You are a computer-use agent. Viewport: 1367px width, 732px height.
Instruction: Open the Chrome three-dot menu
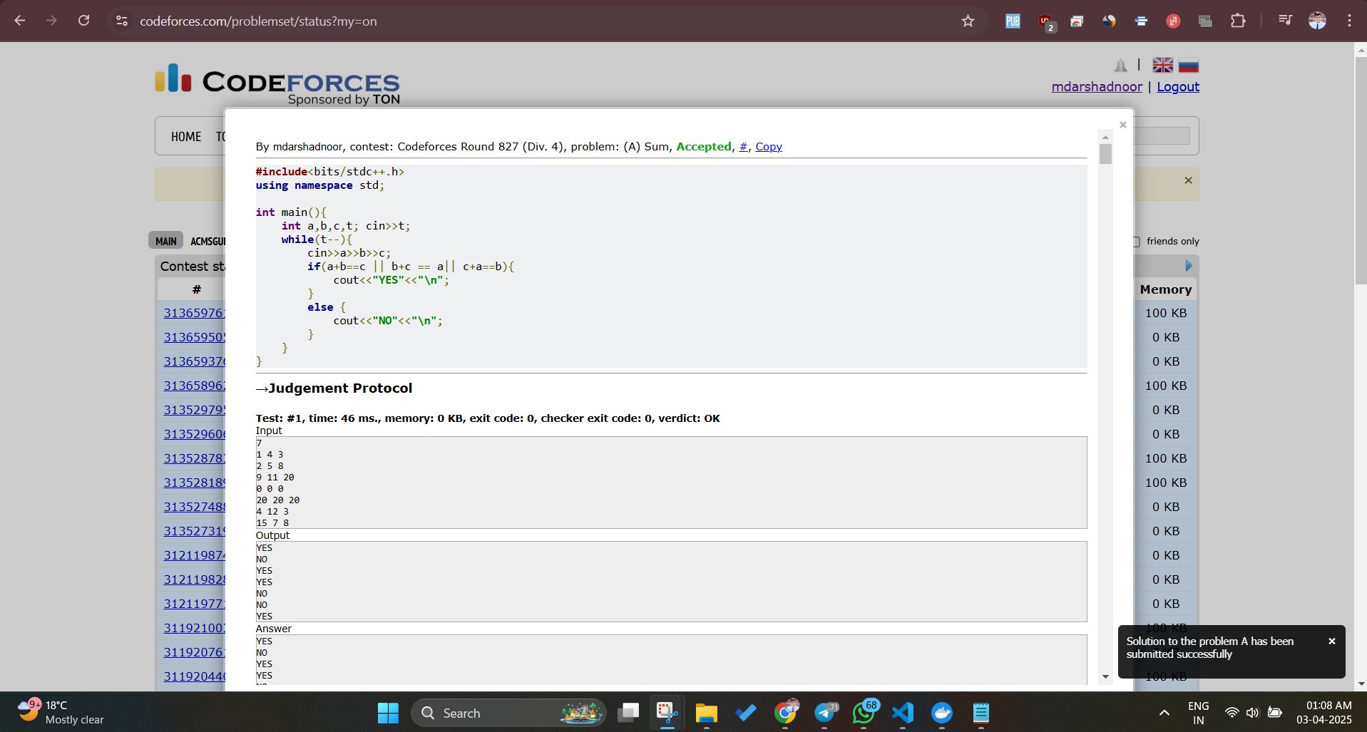point(1349,21)
